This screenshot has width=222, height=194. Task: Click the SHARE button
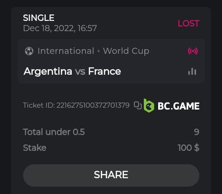click(x=111, y=175)
